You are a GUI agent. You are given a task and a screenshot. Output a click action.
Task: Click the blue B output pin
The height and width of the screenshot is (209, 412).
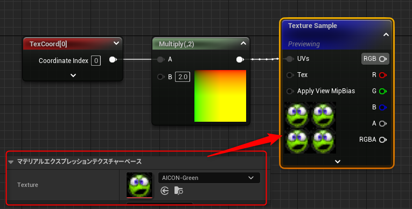click(x=383, y=107)
